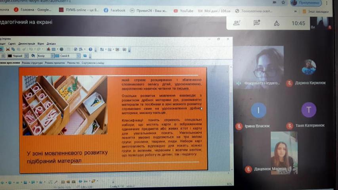The height and width of the screenshot is (190, 338).
Task: Click the insert from file icon
Action: (x=68, y=182)
